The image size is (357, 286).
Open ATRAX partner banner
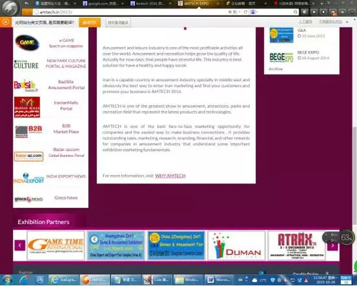coord(297,245)
